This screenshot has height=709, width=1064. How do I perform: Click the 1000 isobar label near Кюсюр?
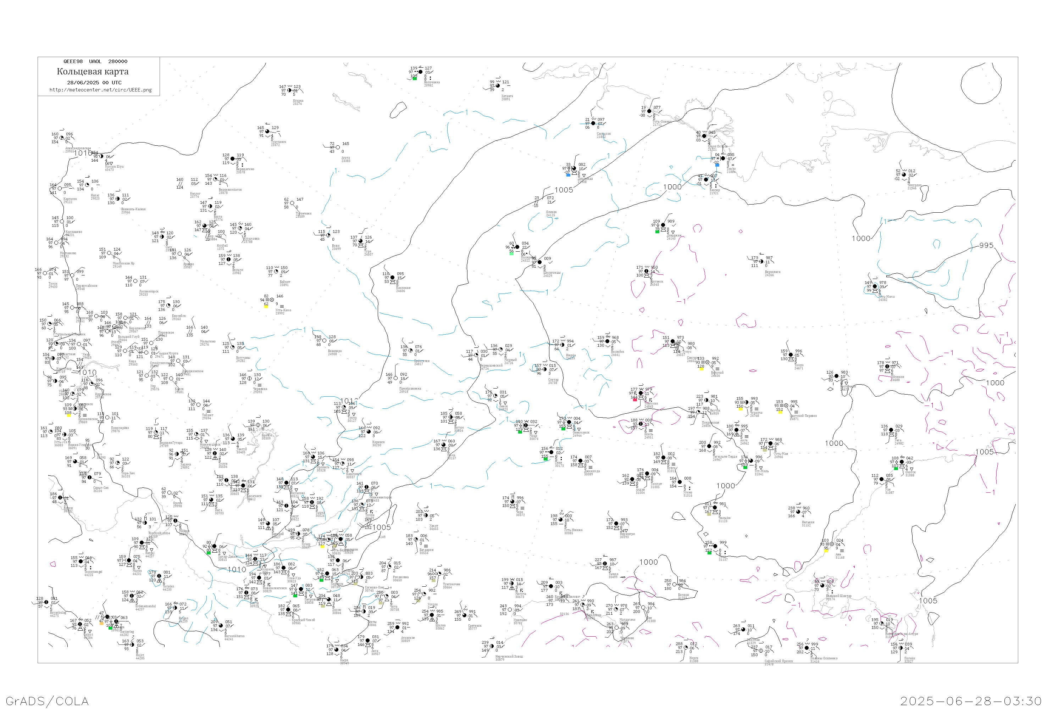click(x=672, y=187)
